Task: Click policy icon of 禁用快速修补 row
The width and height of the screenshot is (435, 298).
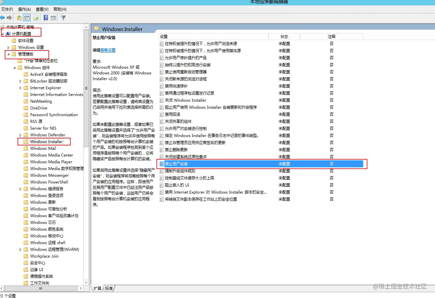Action: [x=161, y=86]
